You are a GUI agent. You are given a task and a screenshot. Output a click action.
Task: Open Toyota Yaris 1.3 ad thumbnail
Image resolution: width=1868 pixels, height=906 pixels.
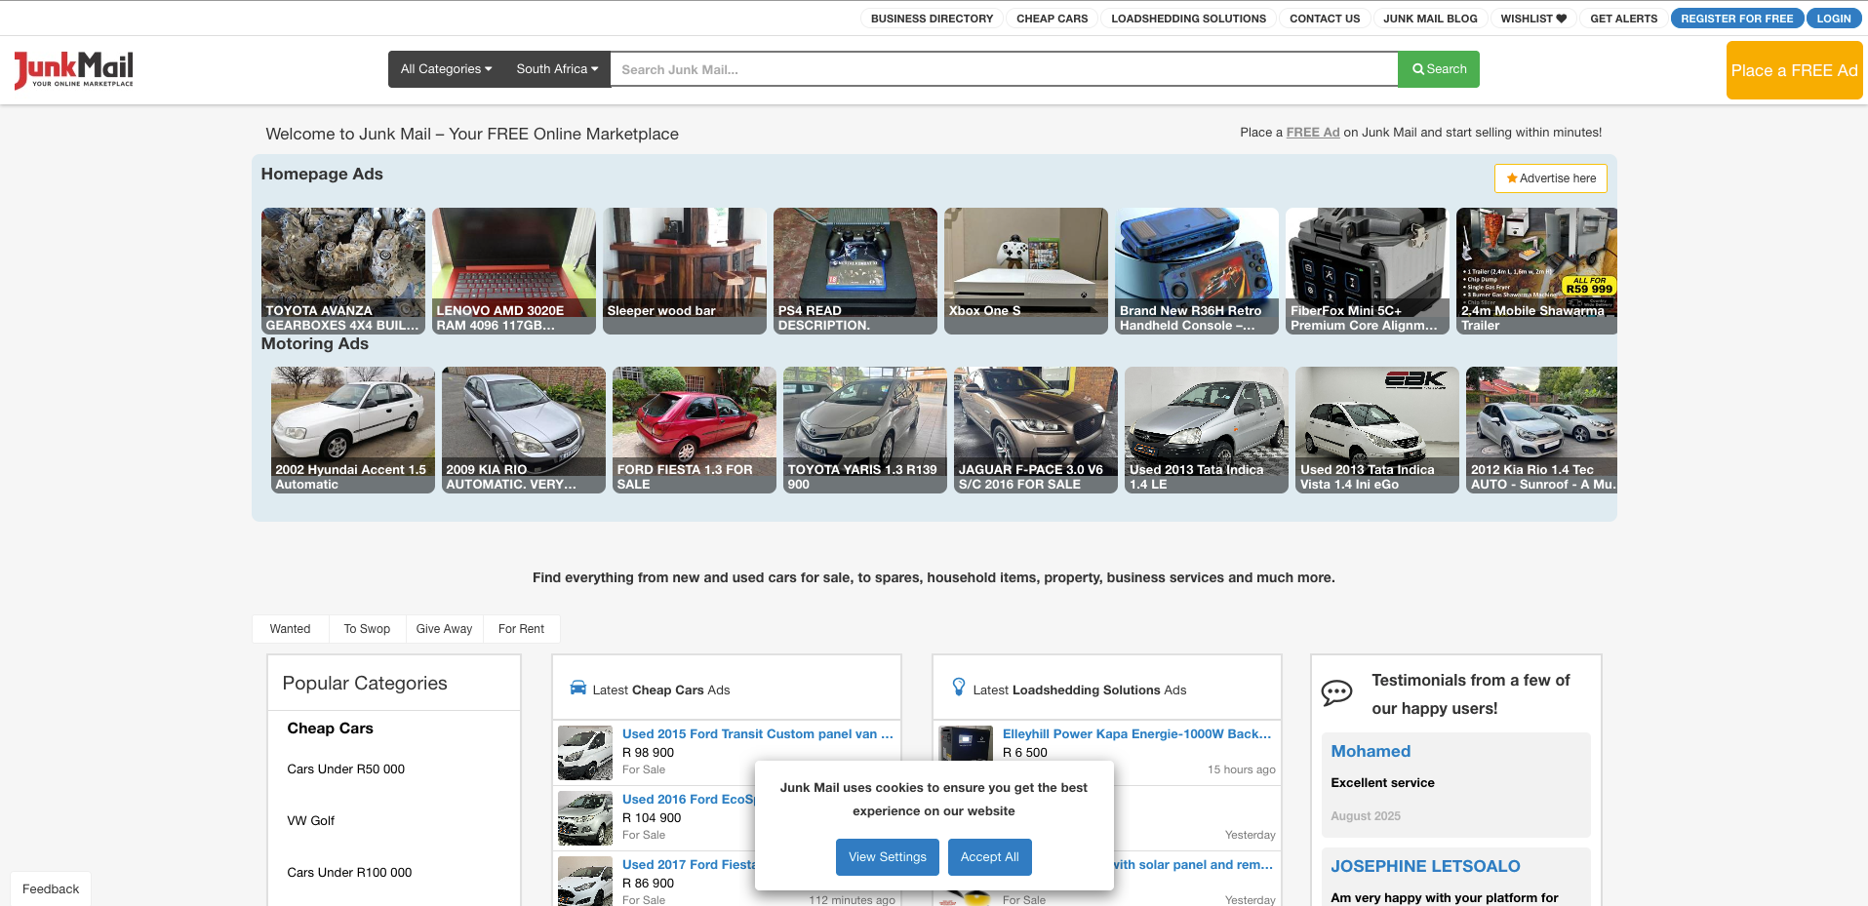pos(865,430)
